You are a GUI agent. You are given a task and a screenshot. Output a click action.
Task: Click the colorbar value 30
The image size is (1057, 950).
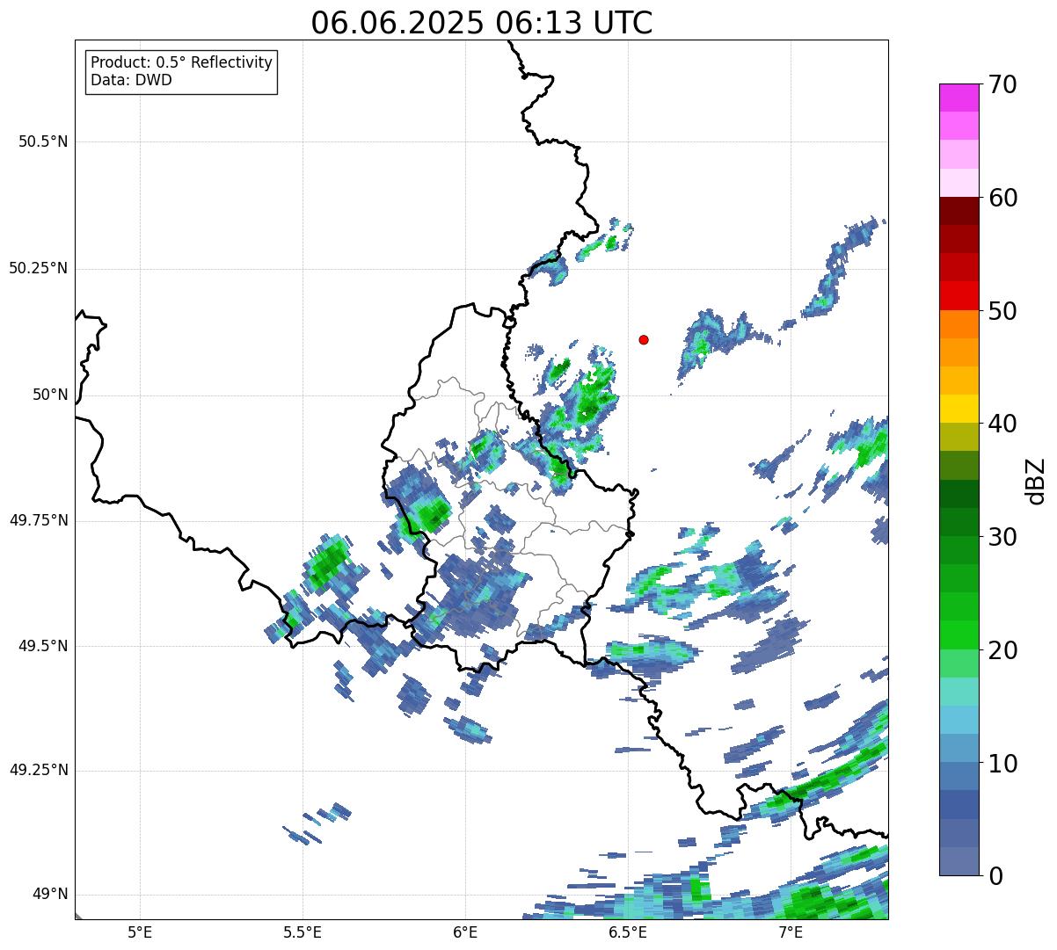coord(1002,537)
